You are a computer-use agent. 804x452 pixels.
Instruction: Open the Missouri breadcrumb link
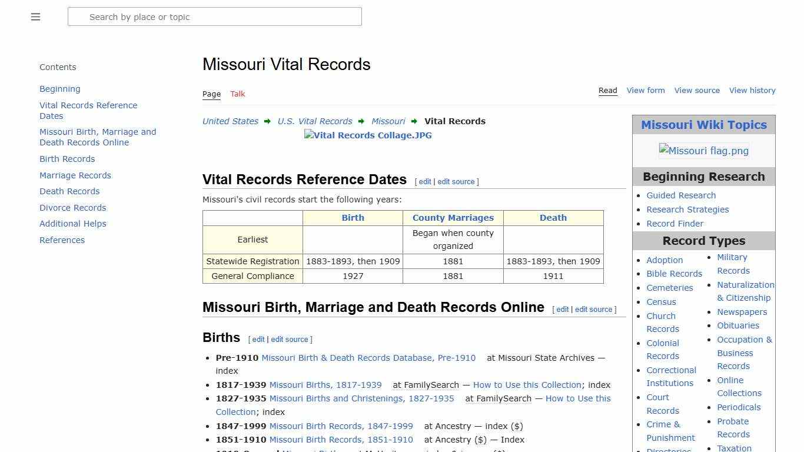(388, 121)
